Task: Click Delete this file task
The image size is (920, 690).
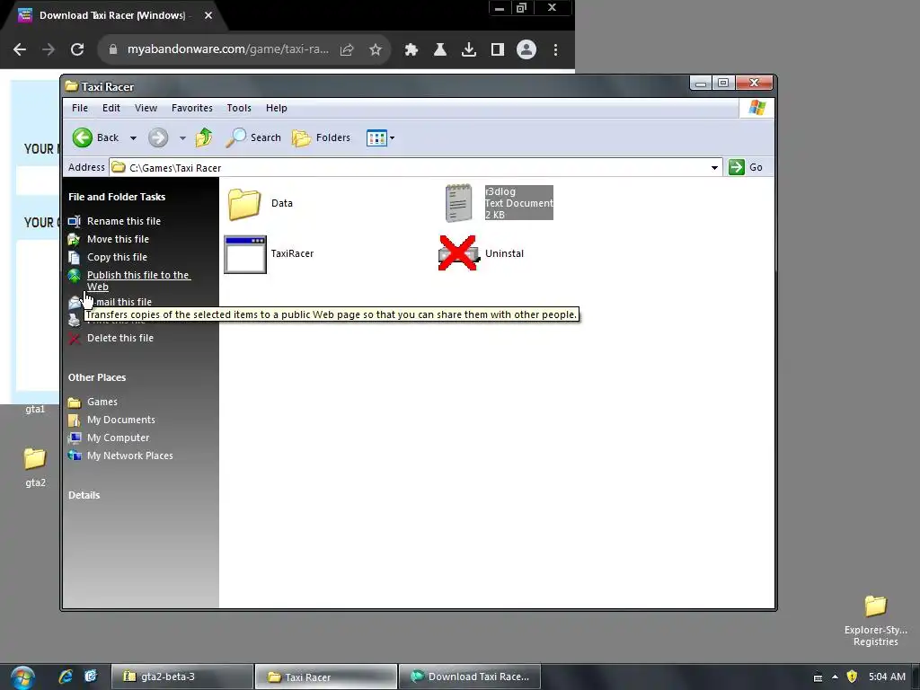Action: (120, 338)
